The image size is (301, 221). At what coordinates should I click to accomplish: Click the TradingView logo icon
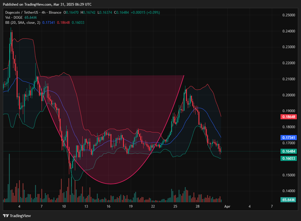[x=6, y=216]
